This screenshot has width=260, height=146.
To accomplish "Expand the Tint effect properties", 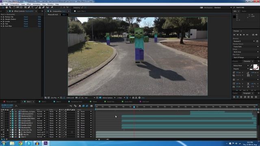I will [x=1, y=24].
